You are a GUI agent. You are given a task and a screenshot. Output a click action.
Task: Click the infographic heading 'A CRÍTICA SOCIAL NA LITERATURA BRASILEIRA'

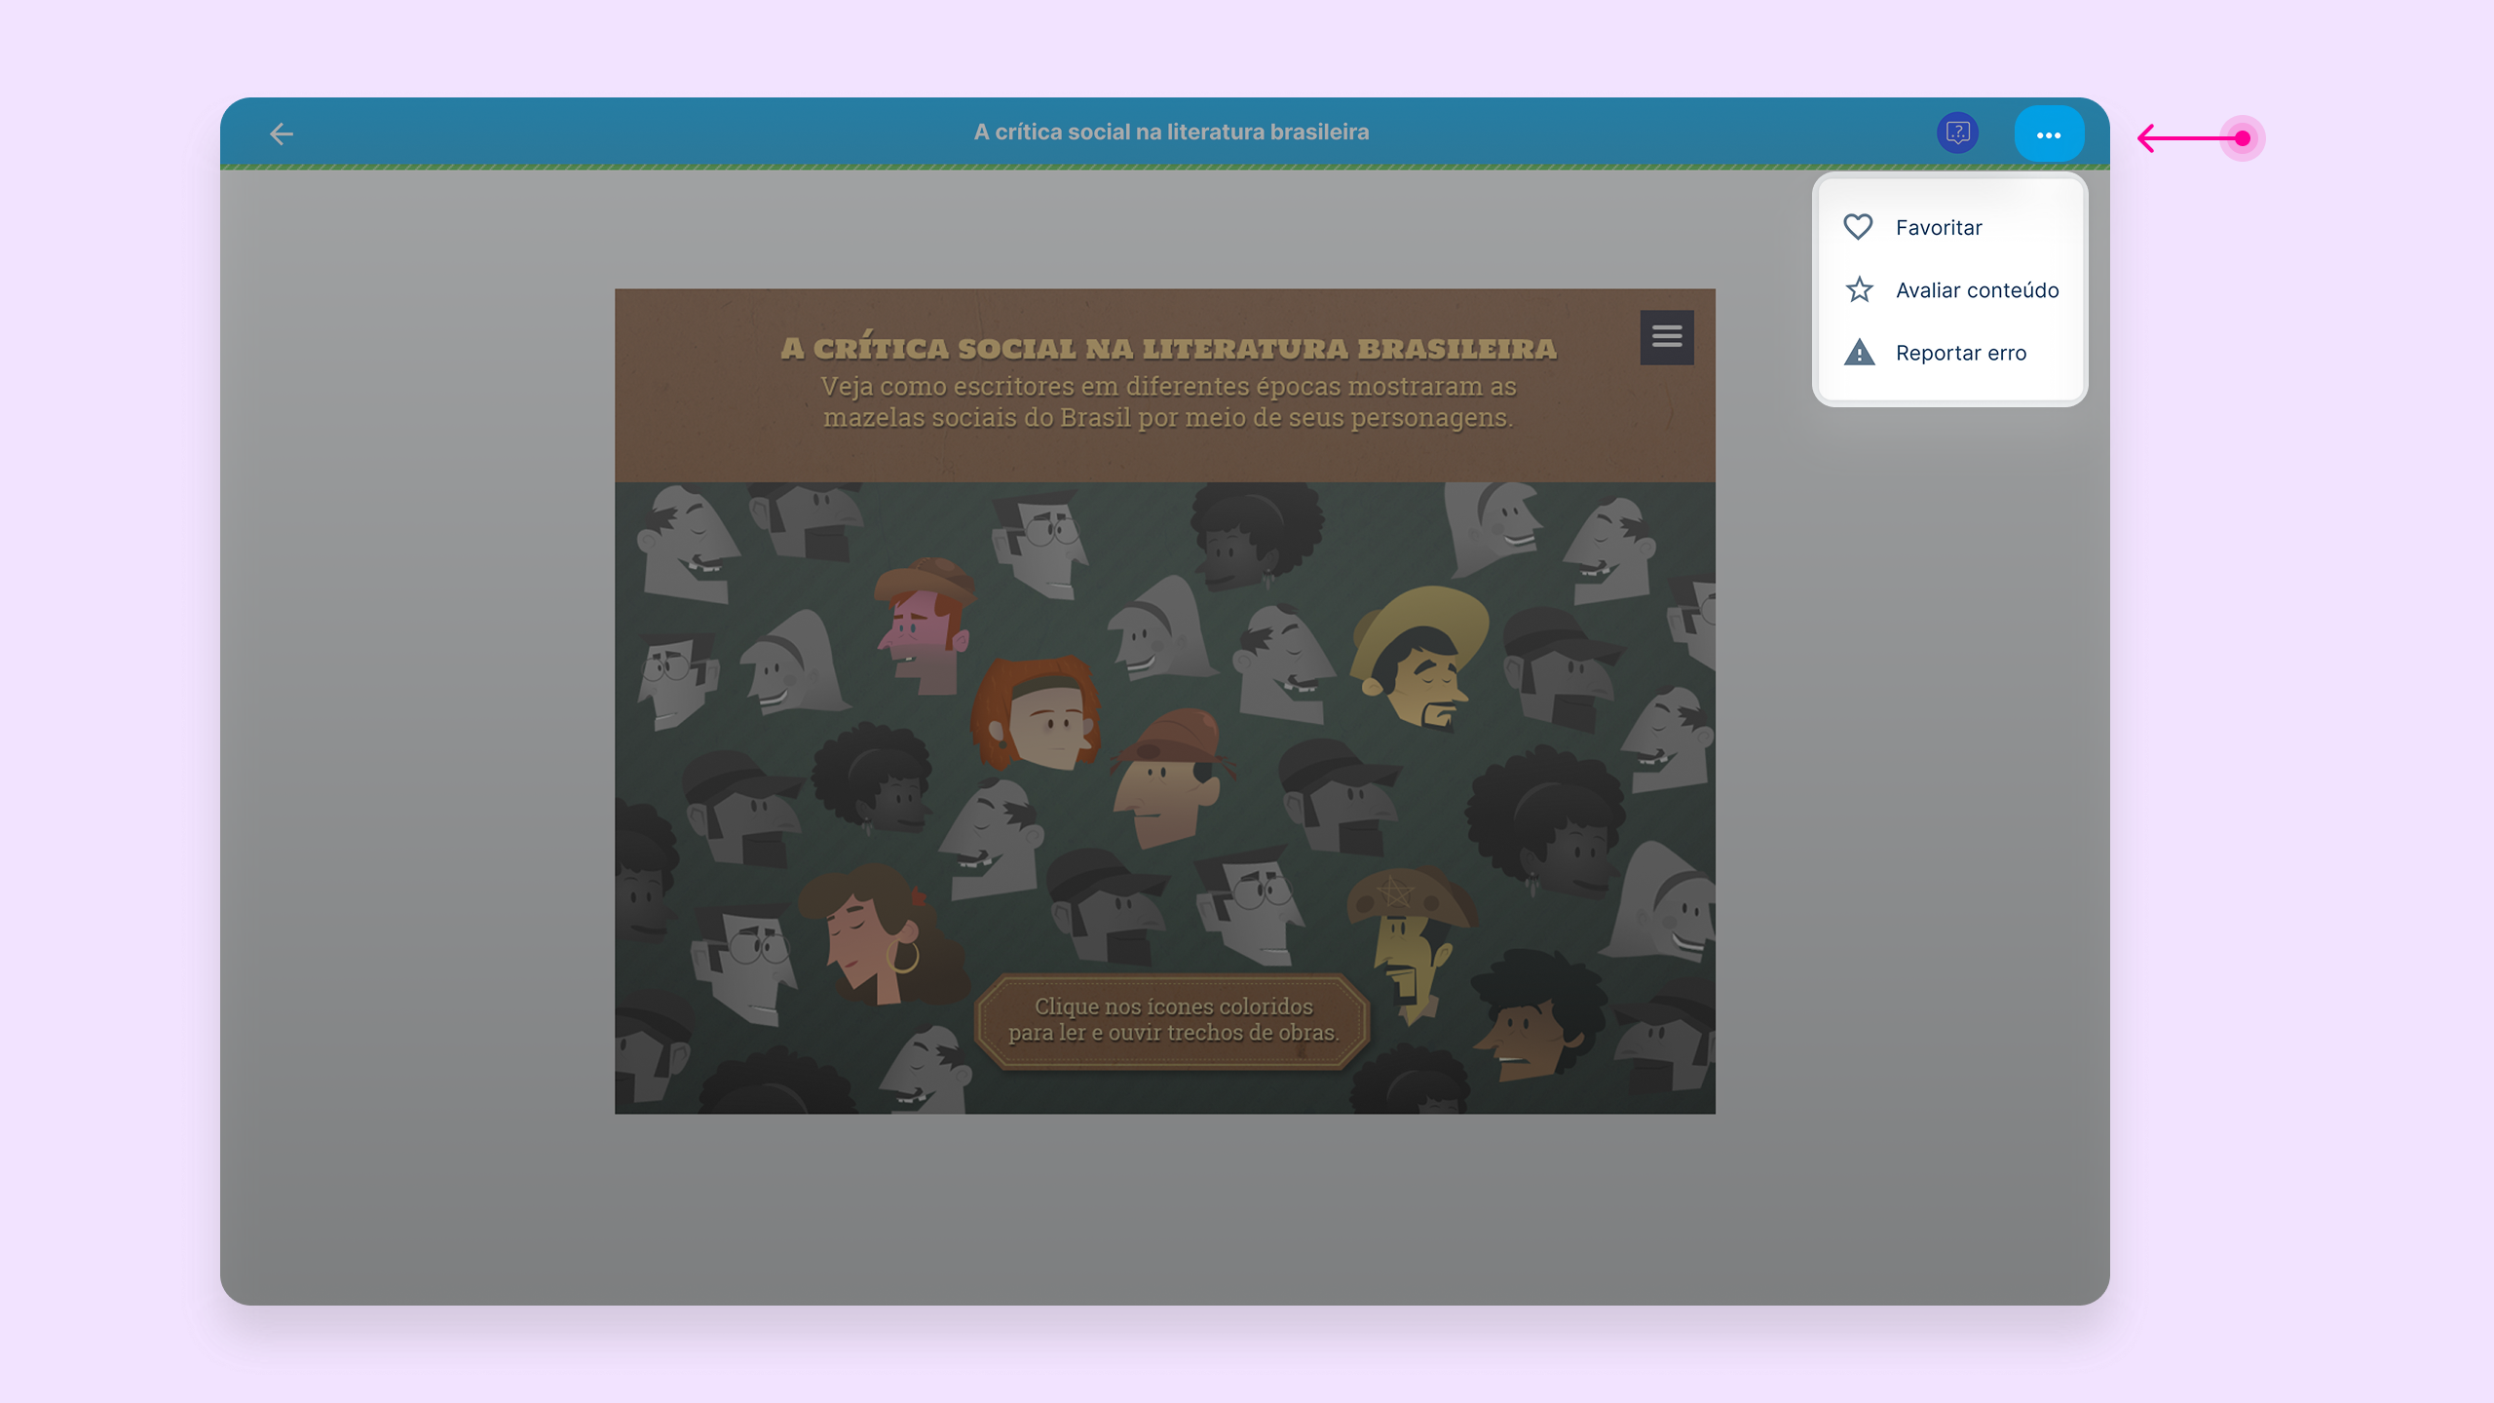(x=1169, y=348)
